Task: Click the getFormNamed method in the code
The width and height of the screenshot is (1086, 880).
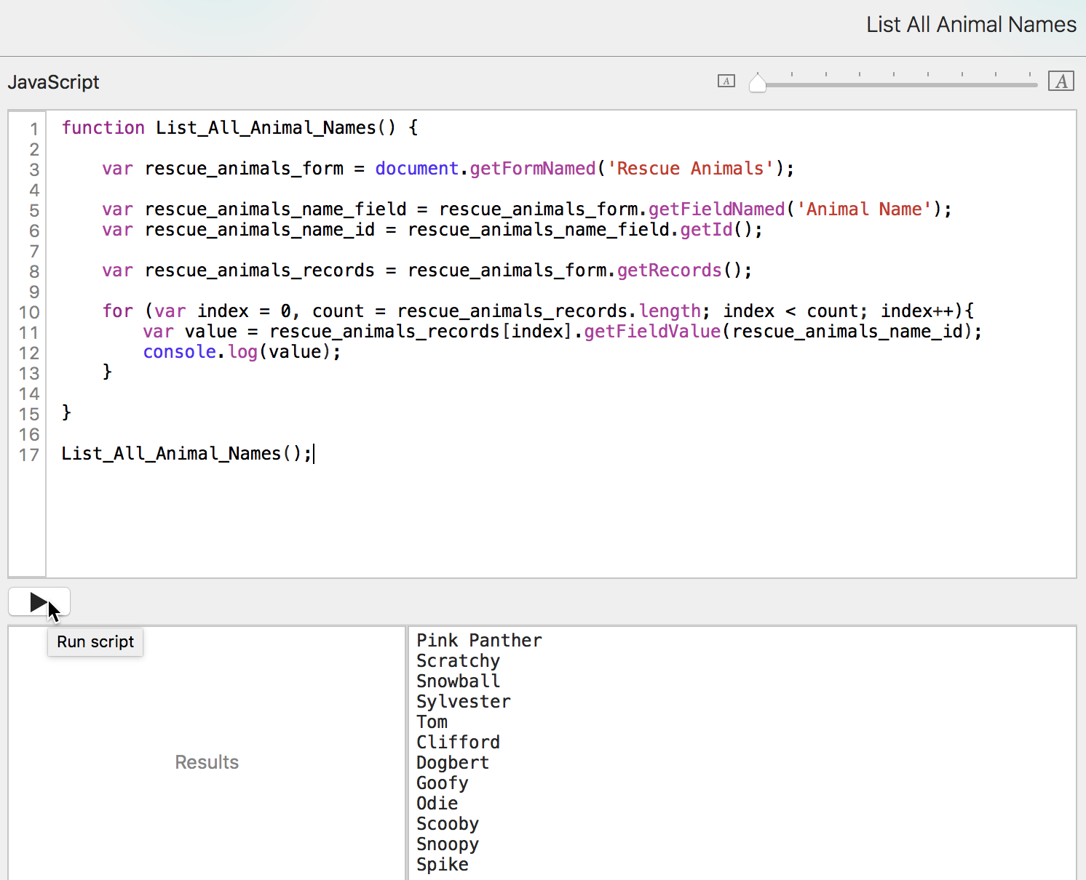Action: 532,169
